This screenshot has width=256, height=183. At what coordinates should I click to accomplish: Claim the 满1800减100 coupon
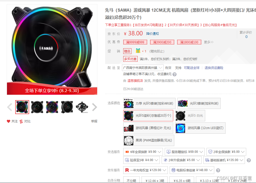click(x=189, y=42)
